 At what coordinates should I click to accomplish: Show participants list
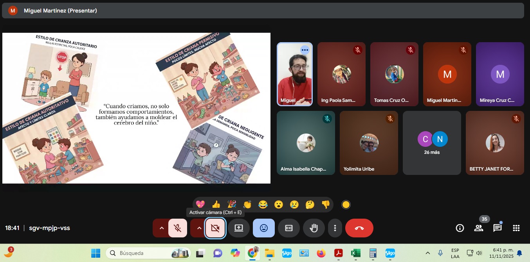click(479, 228)
